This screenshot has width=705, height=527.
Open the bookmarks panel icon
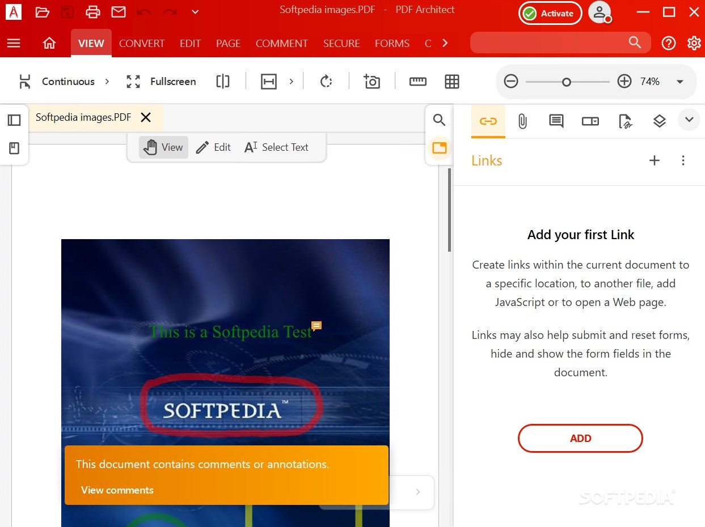click(14, 148)
